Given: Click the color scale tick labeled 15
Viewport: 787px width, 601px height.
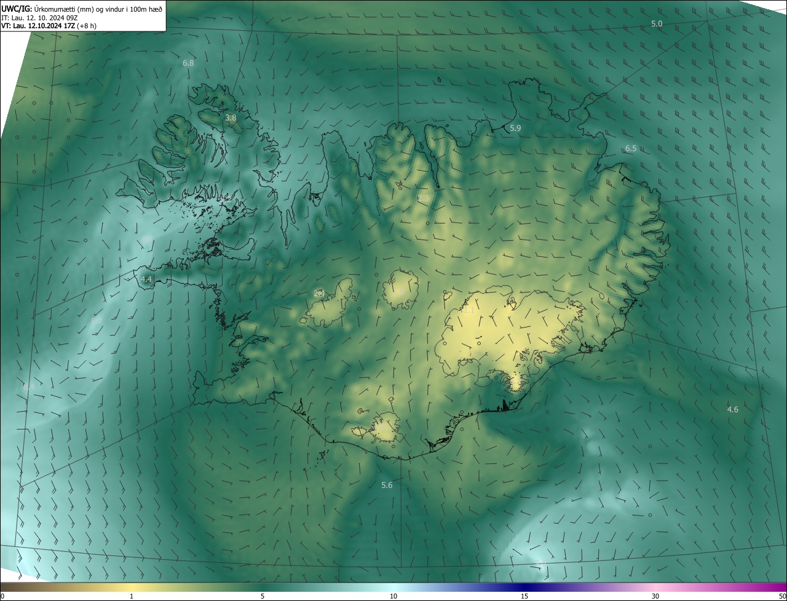Looking at the screenshot, I should coord(524,596).
